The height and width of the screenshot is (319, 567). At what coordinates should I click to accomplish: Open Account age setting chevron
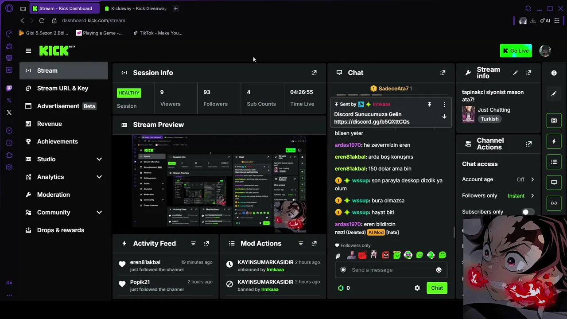pyautogui.click(x=532, y=179)
